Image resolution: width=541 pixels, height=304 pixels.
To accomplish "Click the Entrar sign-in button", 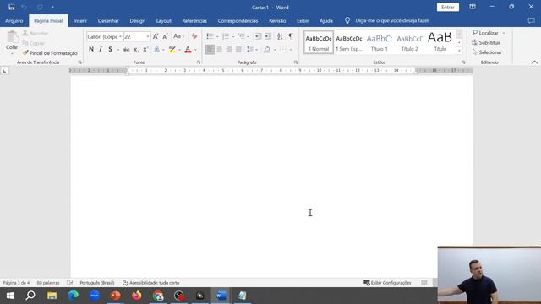I will (448, 8).
